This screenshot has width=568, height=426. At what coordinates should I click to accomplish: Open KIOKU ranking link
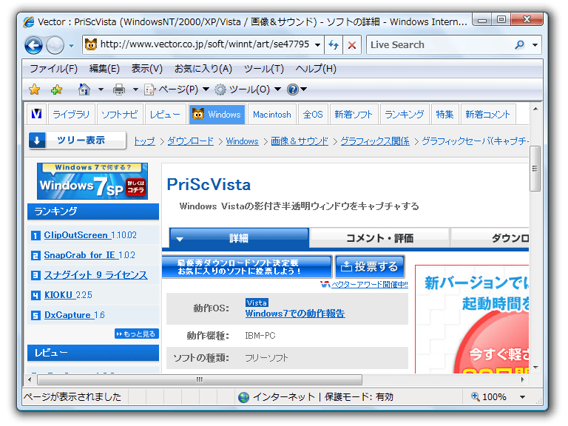tap(58, 295)
